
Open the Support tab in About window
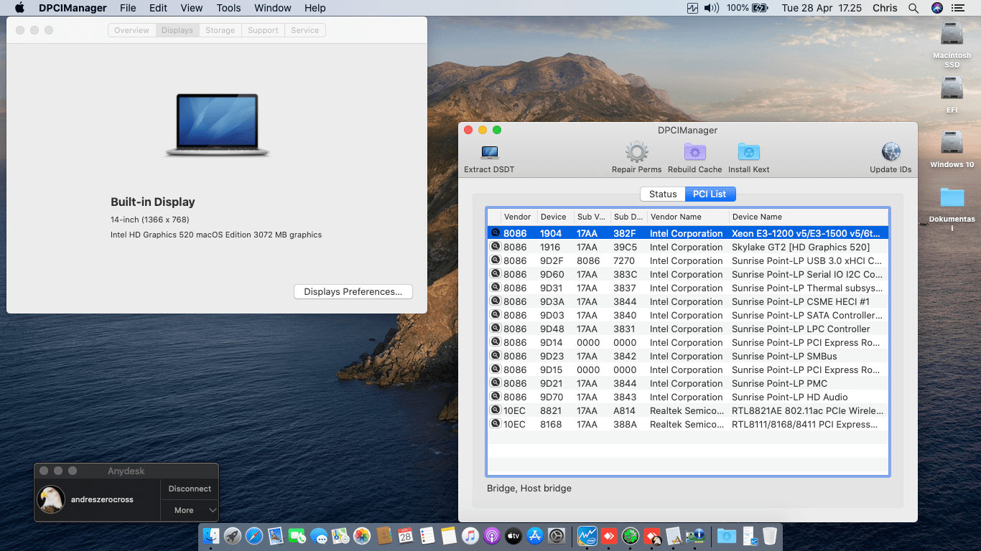tap(263, 30)
